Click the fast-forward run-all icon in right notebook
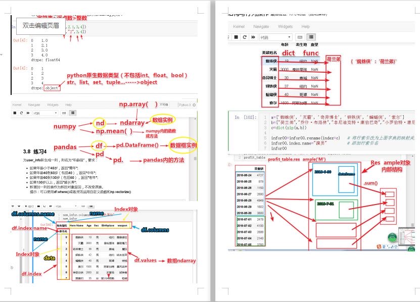420x302 pixels. 253,37
